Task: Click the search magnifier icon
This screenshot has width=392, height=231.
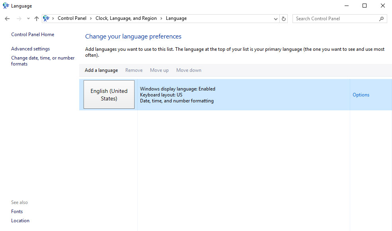Action: [382, 18]
